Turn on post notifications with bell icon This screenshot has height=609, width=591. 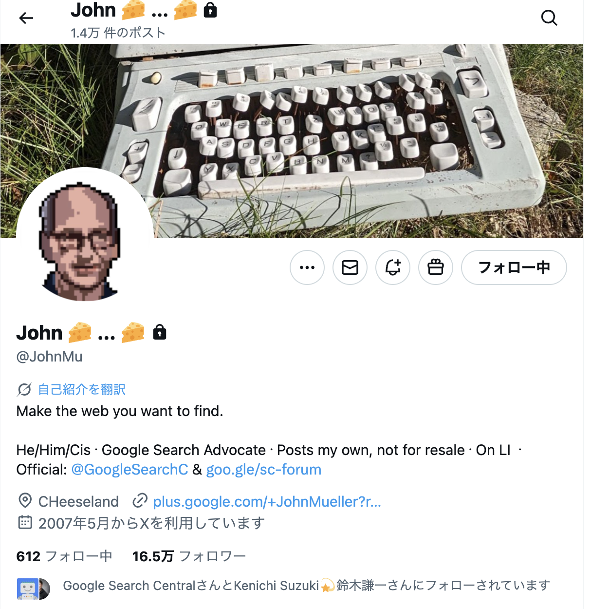393,267
